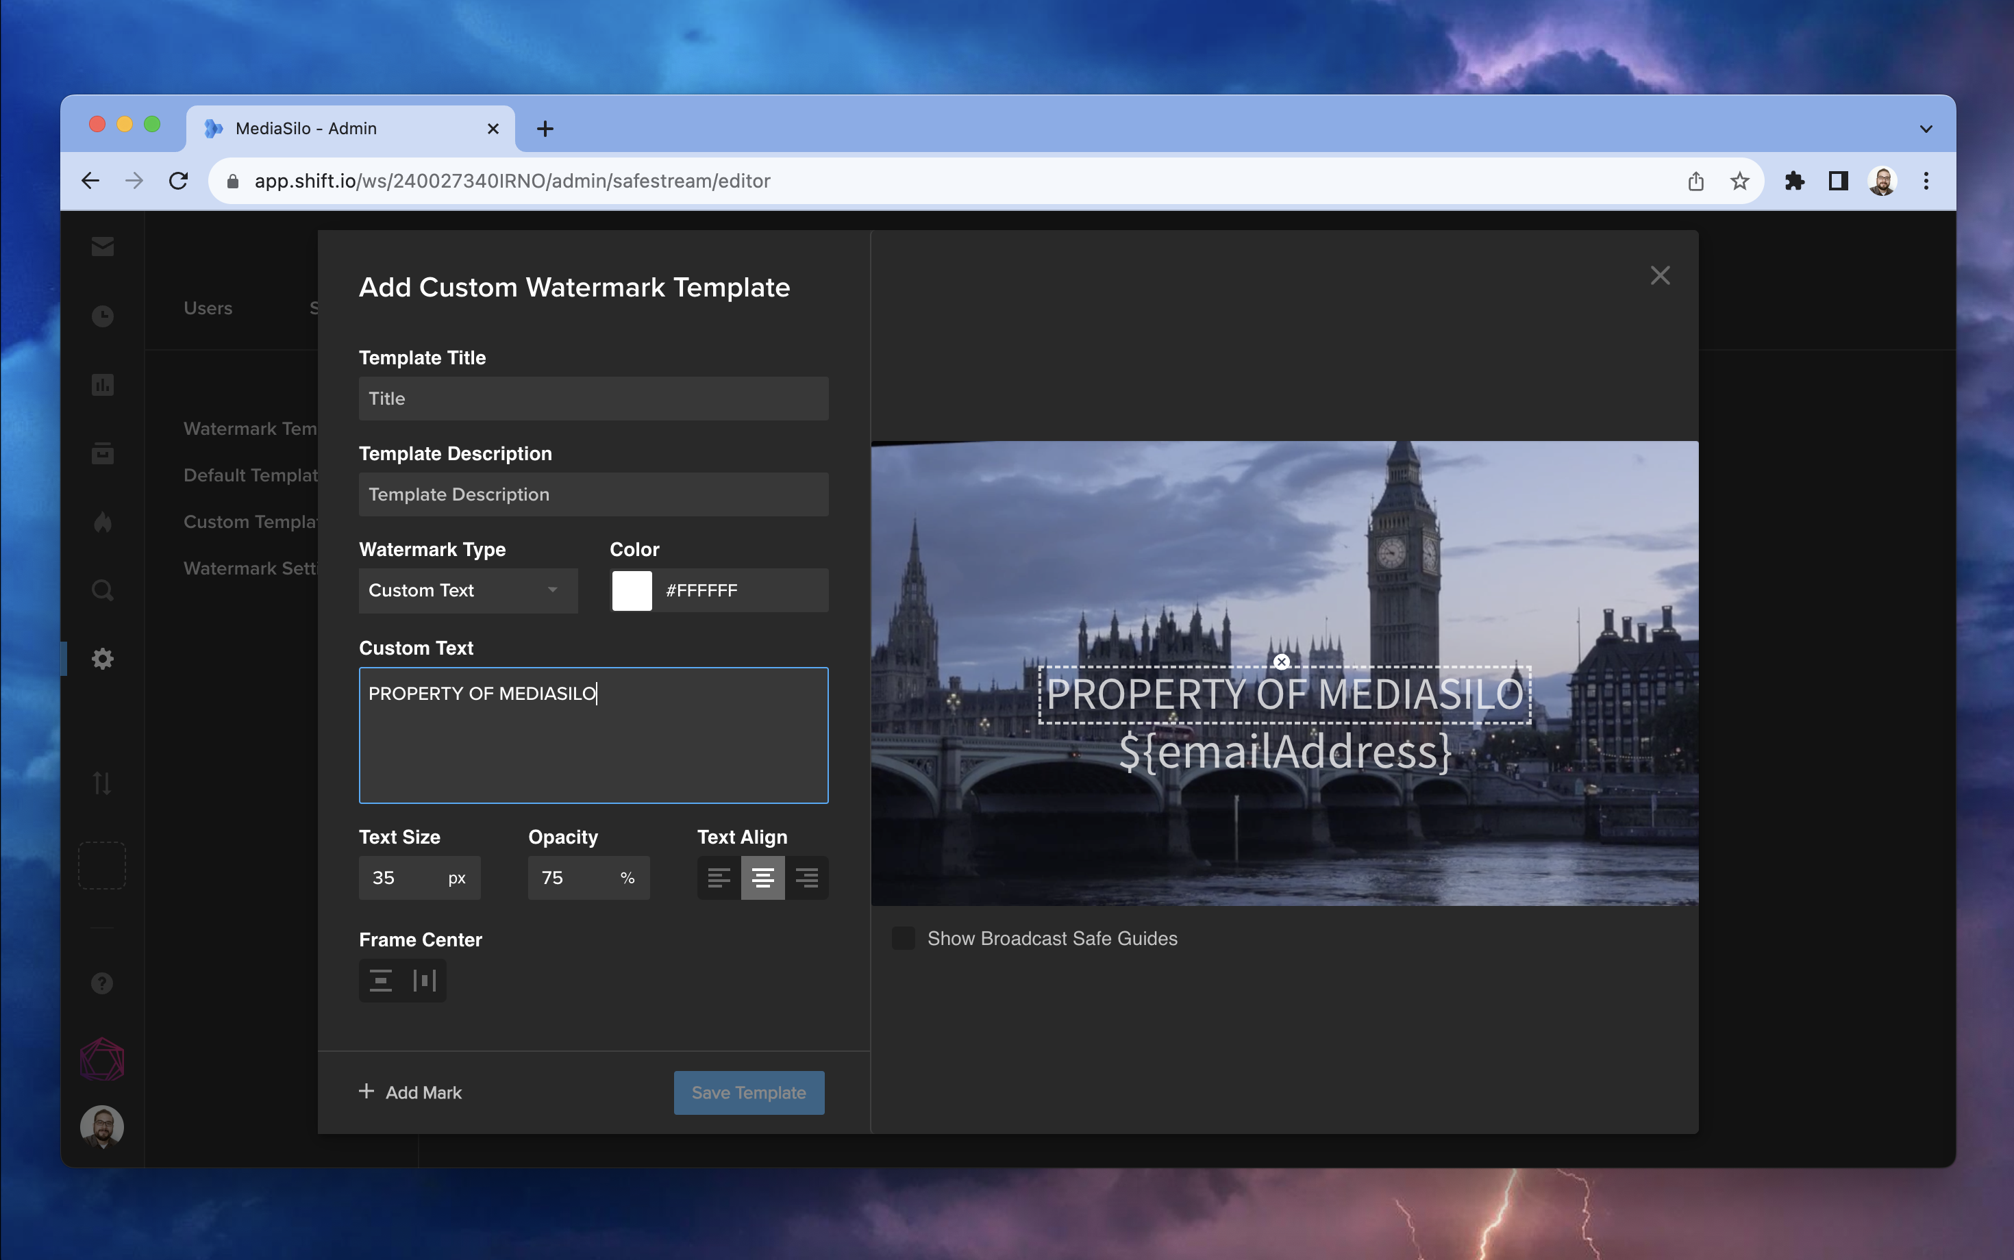
Task: Center mark horizontally in frame
Action: click(x=424, y=981)
